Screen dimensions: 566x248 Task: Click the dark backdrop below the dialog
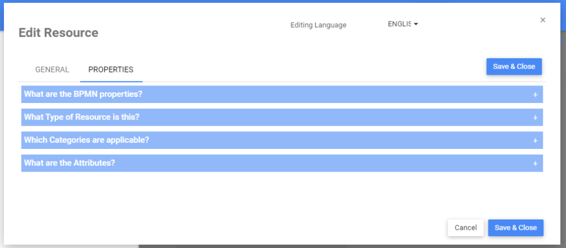pyautogui.click(x=340, y=246)
